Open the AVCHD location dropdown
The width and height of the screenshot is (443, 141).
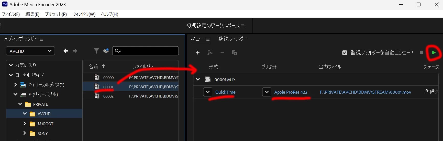coord(30,51)
